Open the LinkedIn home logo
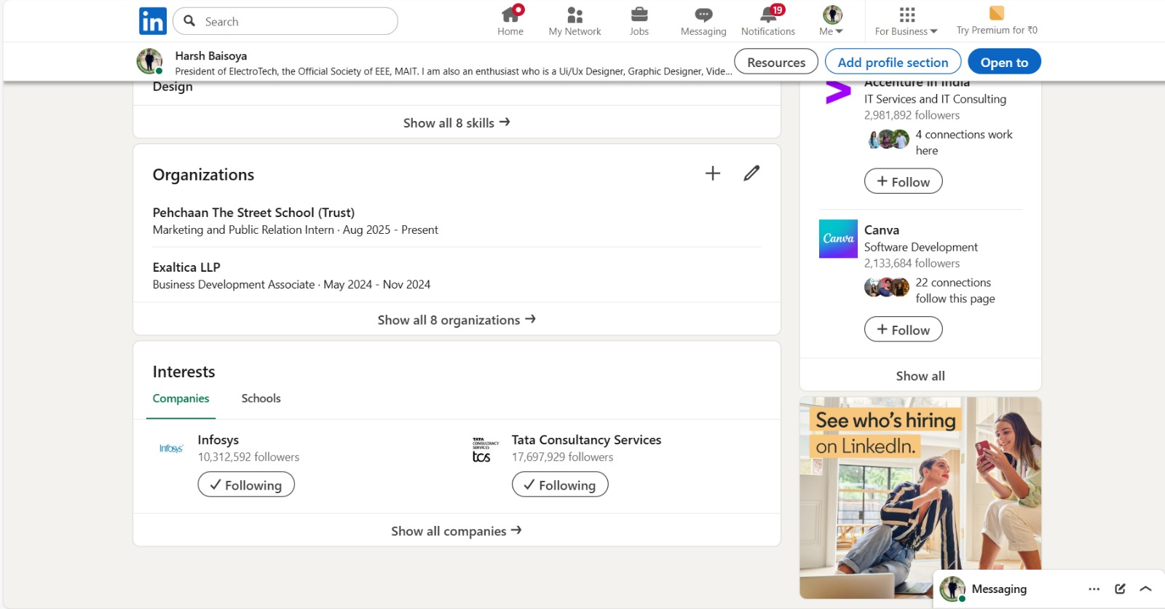The image size is (1165, 609). [153, 21]
